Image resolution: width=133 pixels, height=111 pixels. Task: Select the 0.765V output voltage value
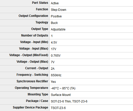56,56
